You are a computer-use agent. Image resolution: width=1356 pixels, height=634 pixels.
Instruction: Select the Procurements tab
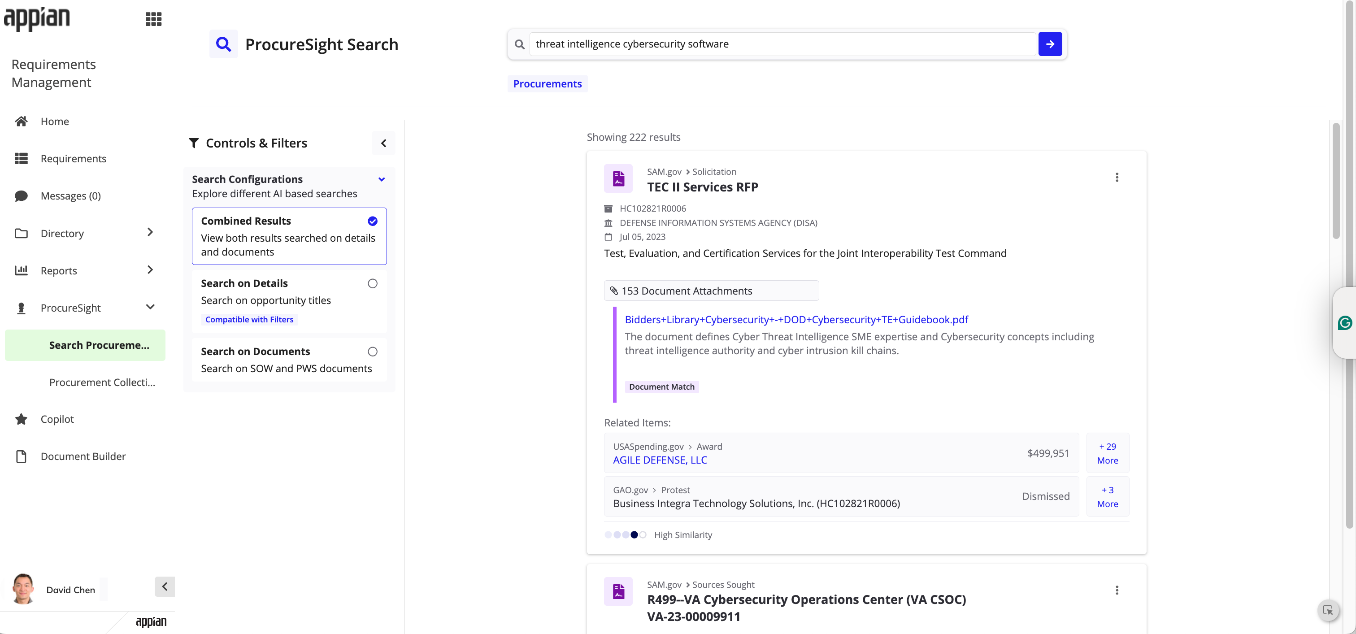click(x=547, y=84)
